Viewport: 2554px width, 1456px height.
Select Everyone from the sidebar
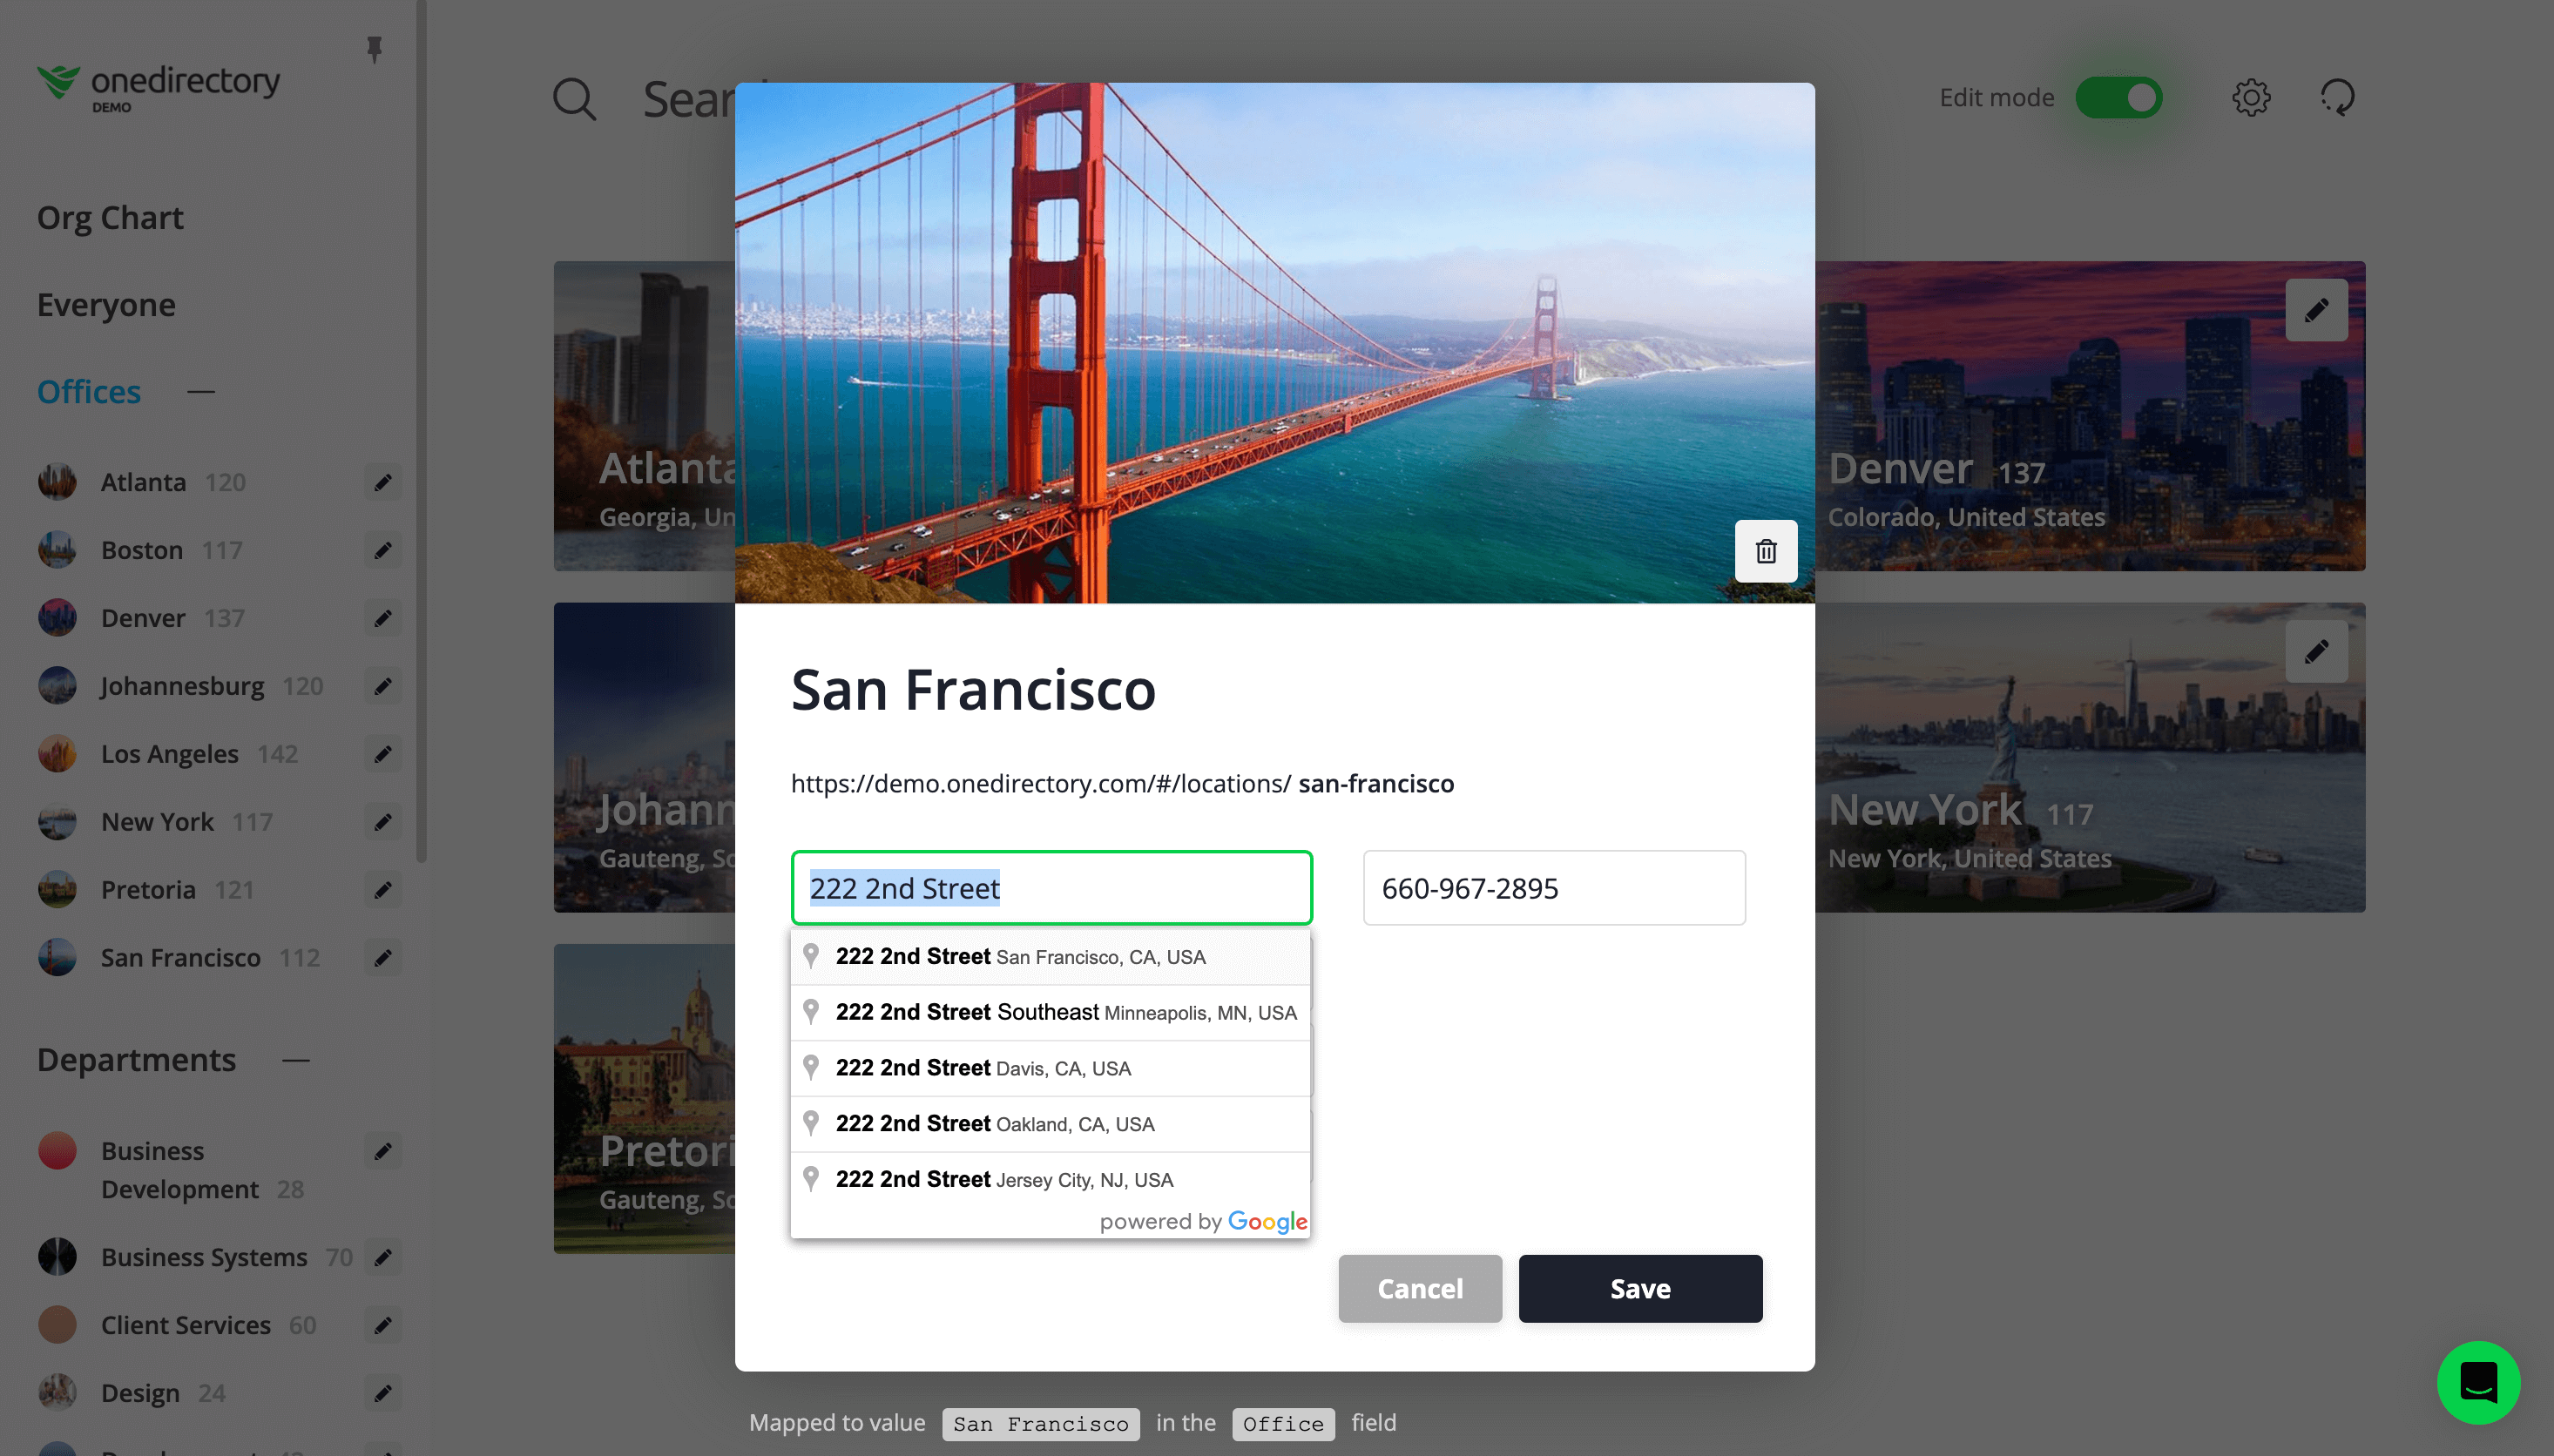(105, 304)
